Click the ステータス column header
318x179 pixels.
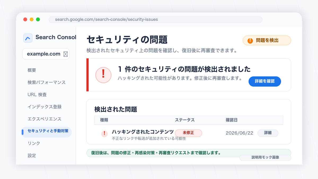(185, 120)
